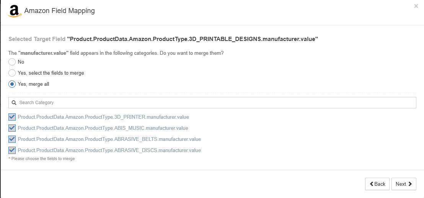
Task: Uncheck the 3D_PRINTER manufacturer.value checkbox
Action: 12,117
